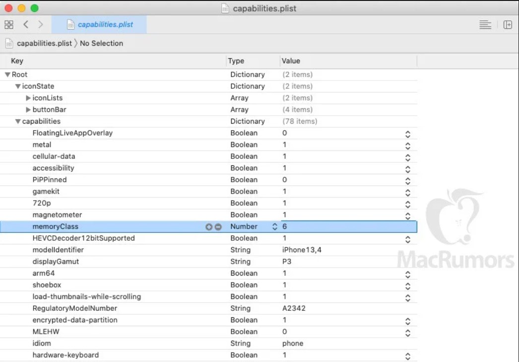Viewport: 519px width, 362px height.
Task: Click the related items grid icon
Action: (9, 24)
